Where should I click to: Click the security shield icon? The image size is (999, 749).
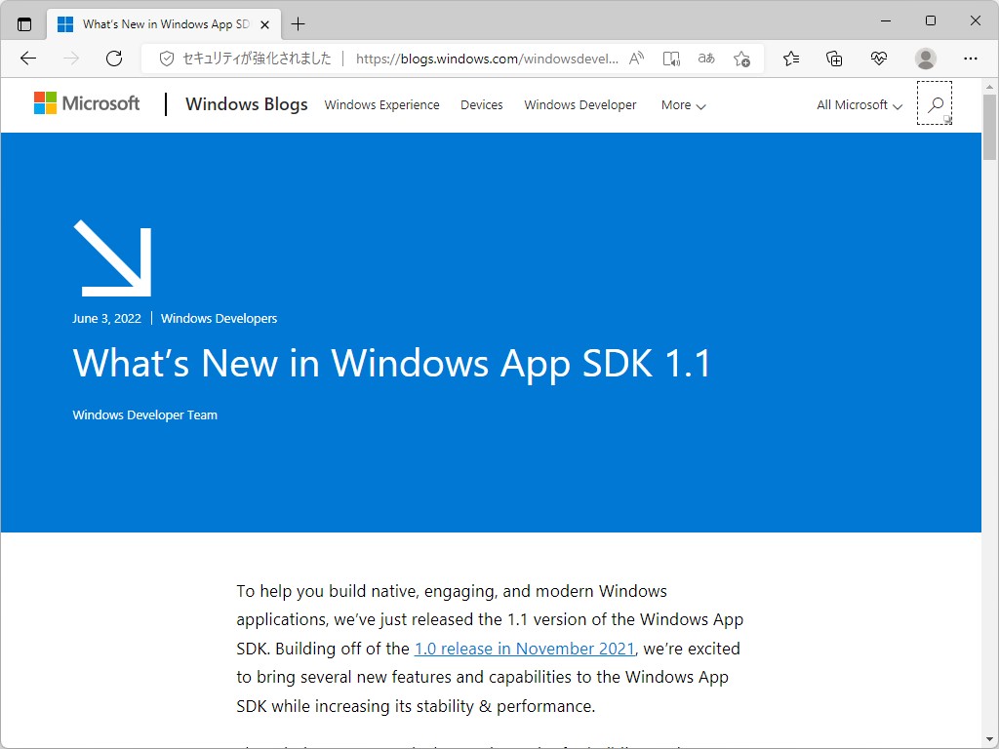[166, 59]
